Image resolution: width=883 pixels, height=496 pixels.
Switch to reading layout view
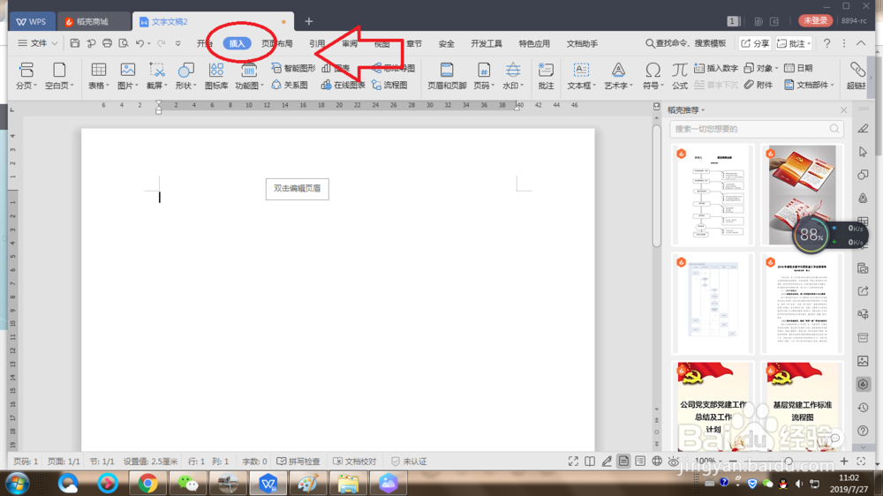tap(590, 461)
